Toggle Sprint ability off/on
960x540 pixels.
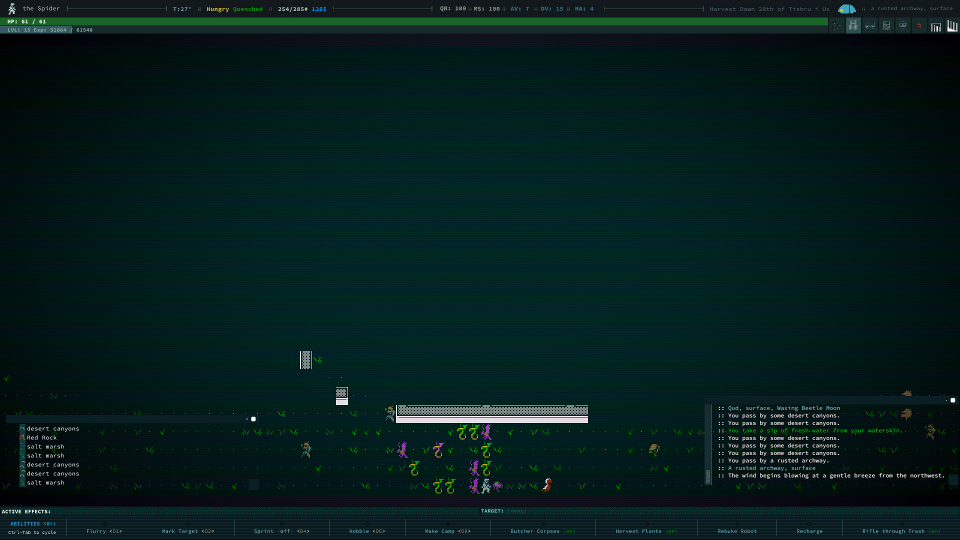coord(281,531)
